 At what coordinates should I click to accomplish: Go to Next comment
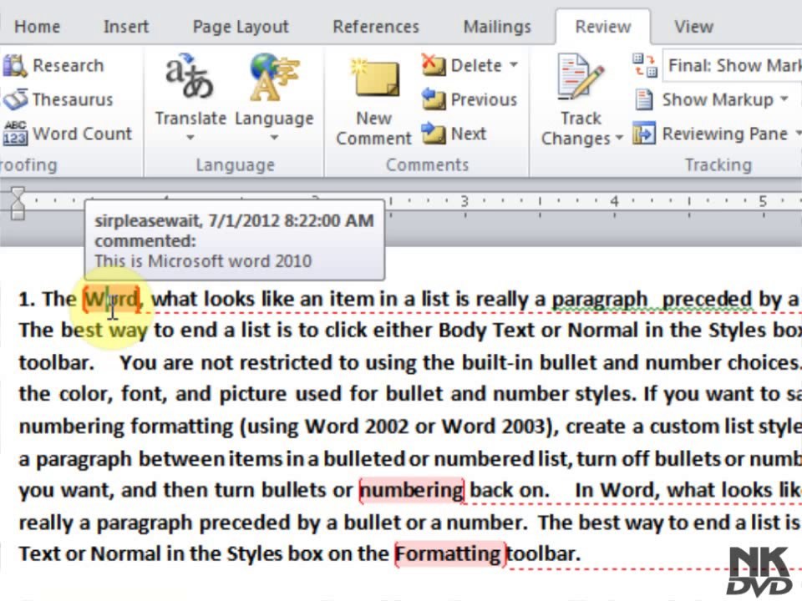click(454, 134)
